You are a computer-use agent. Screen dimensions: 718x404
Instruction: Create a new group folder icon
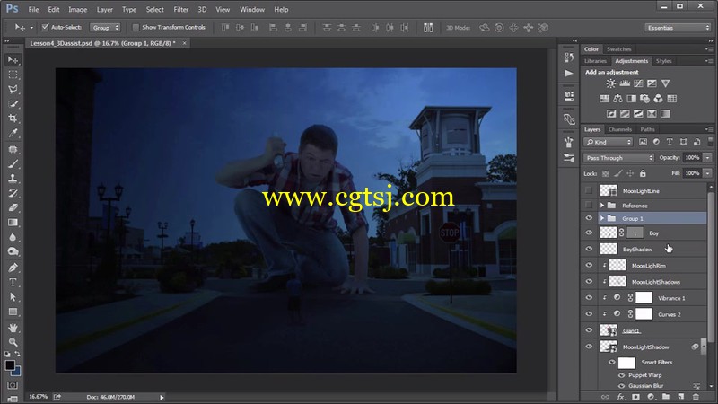click(x=666, y=397)
